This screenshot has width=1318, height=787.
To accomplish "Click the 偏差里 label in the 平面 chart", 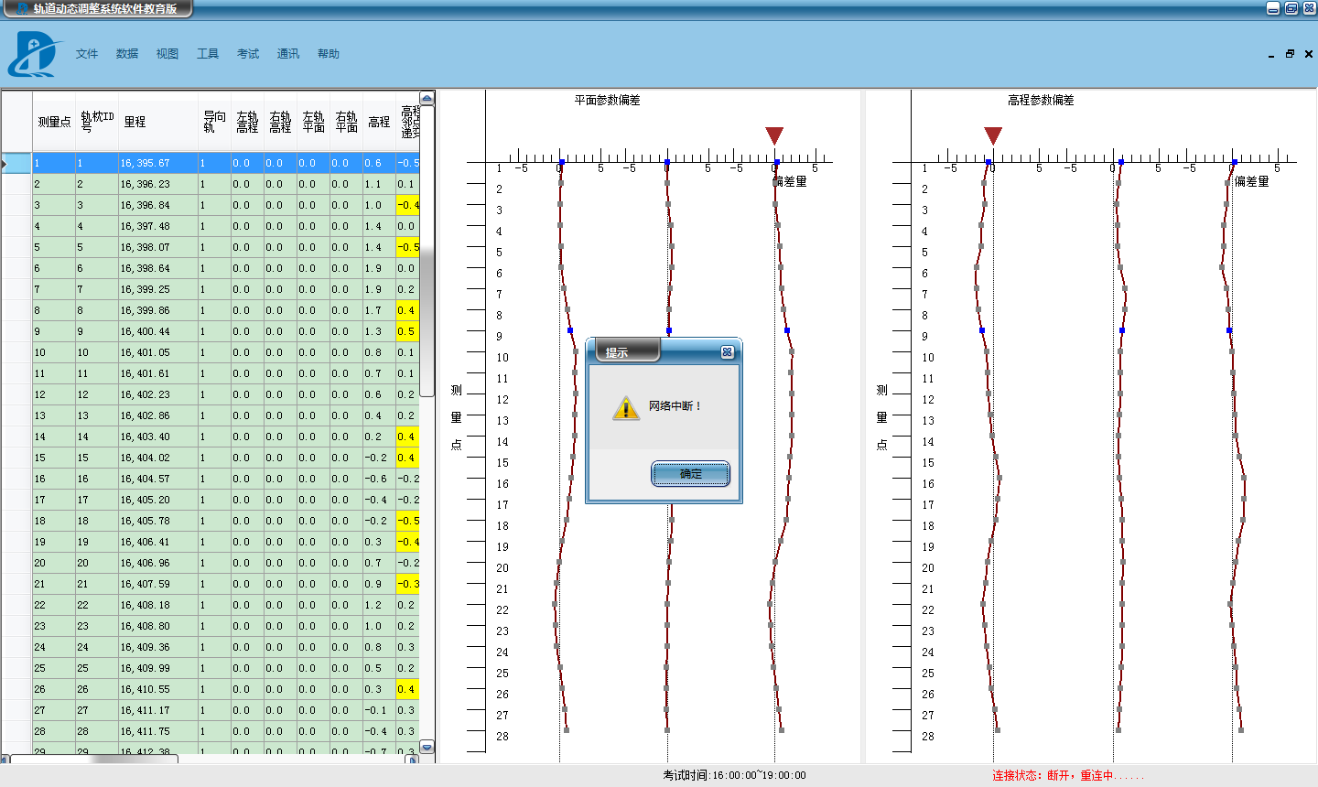I will click(x=791, y=181).
